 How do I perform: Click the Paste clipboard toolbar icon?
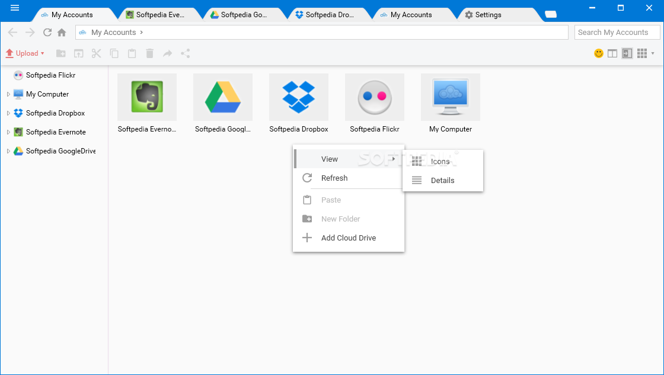pyautogui.click(x=132, y=53)
